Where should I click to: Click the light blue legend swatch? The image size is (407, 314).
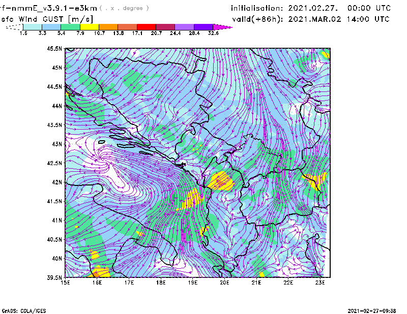[51, 27]
